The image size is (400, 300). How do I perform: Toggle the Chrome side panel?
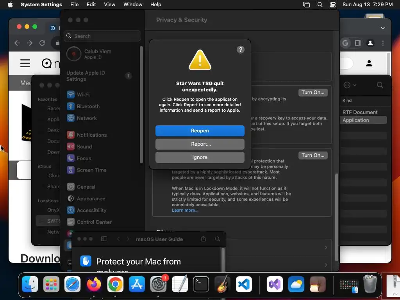[x=358, y=43]
